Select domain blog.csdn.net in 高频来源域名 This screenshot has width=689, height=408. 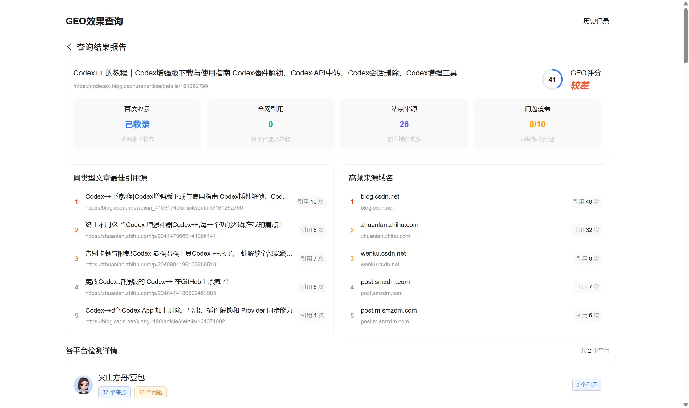[380, 196]
